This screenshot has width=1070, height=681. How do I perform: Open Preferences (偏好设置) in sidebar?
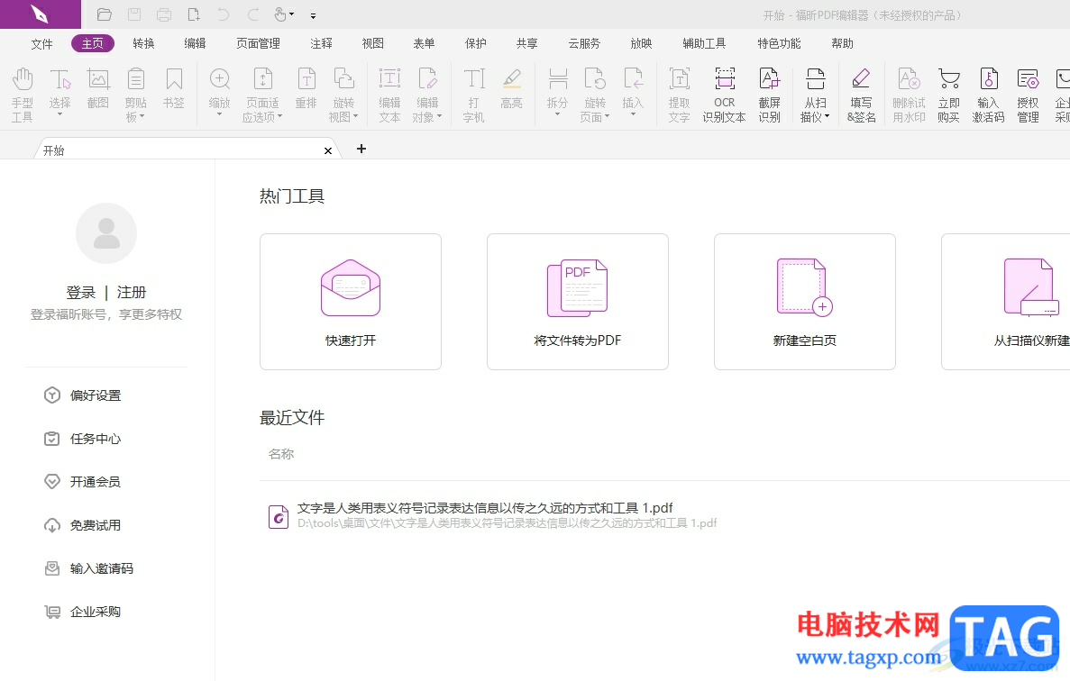(83, 395)
